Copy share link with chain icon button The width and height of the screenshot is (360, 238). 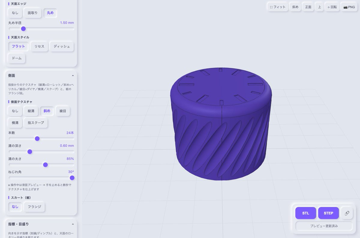[x=347, y=213]
